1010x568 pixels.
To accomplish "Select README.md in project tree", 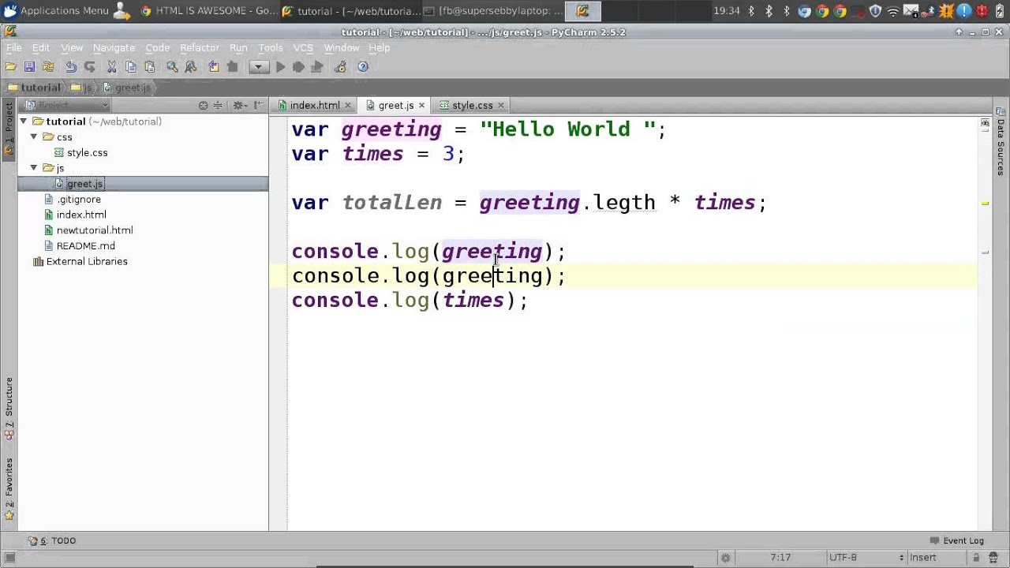I will pyautogui.click(x=79, y=246).
